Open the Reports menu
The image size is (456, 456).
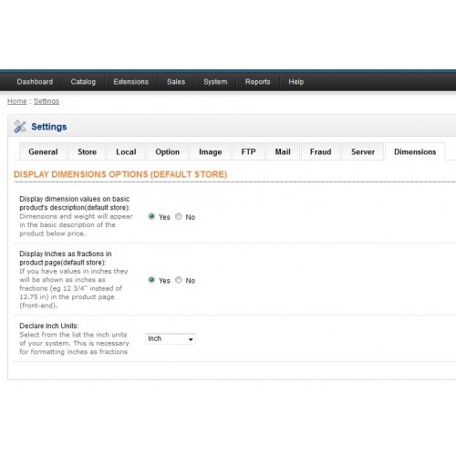[x=258, y=82]
